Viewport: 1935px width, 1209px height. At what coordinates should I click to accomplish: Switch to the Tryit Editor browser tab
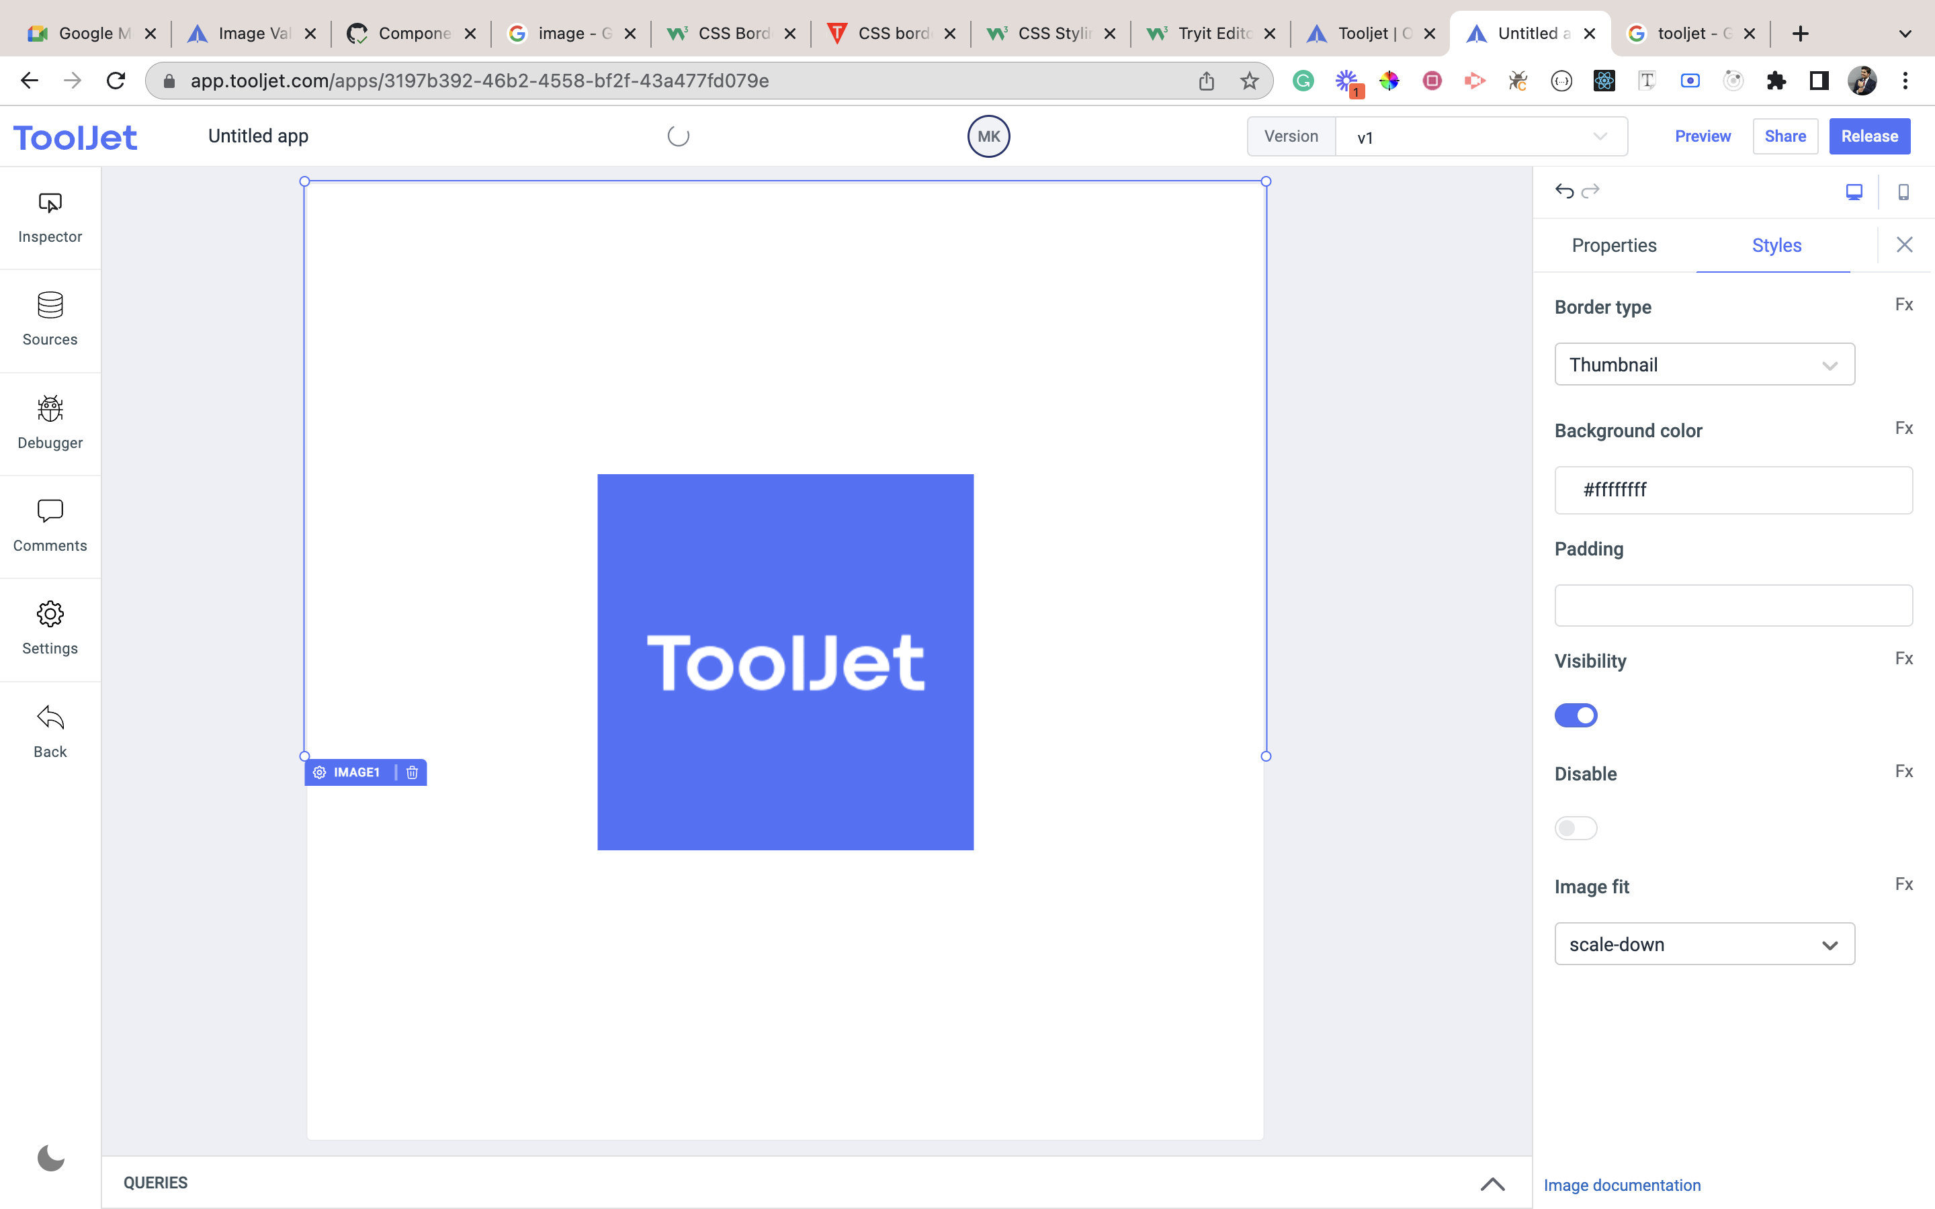click(1211, 34)
